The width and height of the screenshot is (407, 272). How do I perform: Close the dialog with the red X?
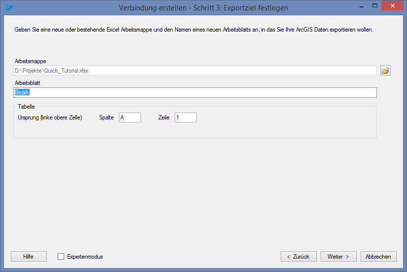pyautogui.click(x=393, y=5)
